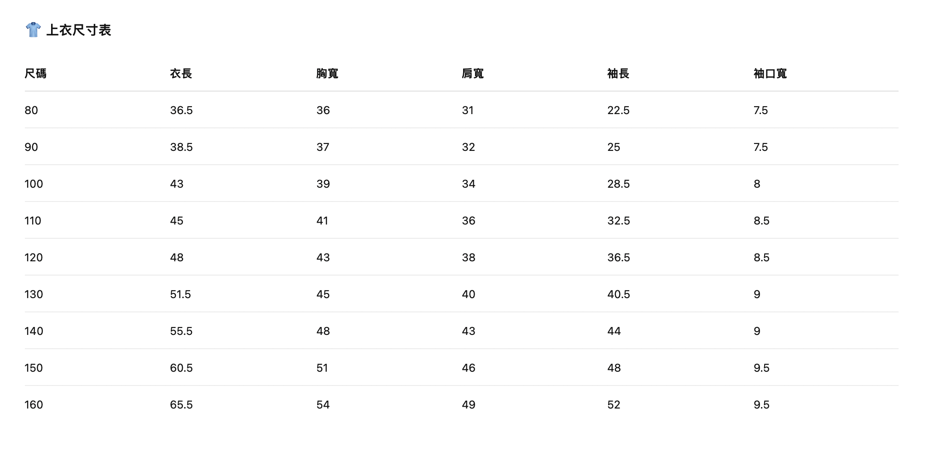Select size 110 row label

point(33,221)
